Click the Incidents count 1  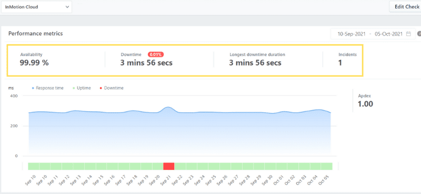click(x=340, y=63)
